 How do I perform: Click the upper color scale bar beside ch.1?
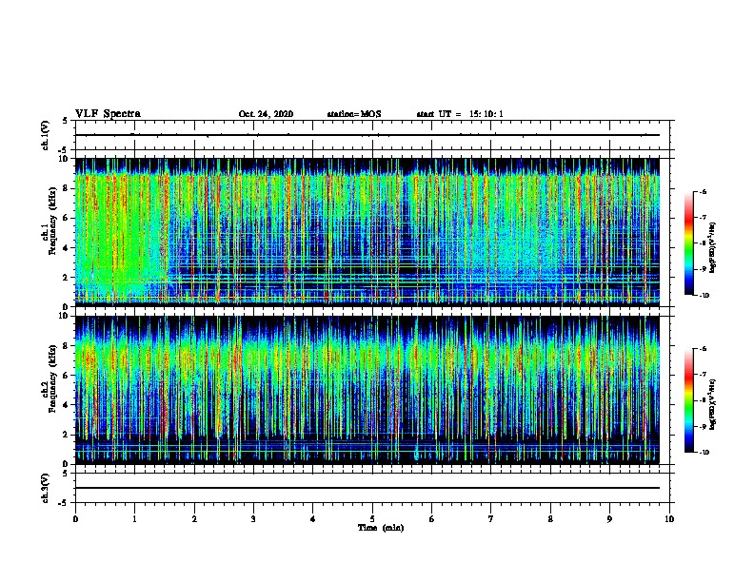pos(689,243)
